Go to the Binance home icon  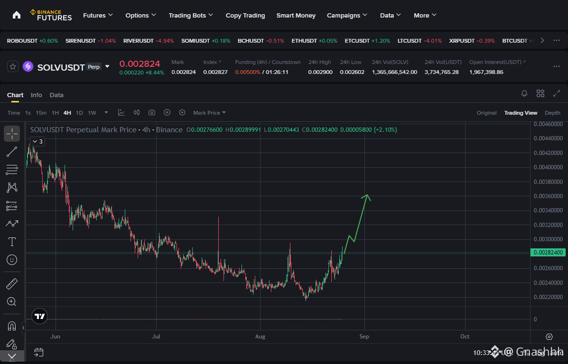click(16, 15)
